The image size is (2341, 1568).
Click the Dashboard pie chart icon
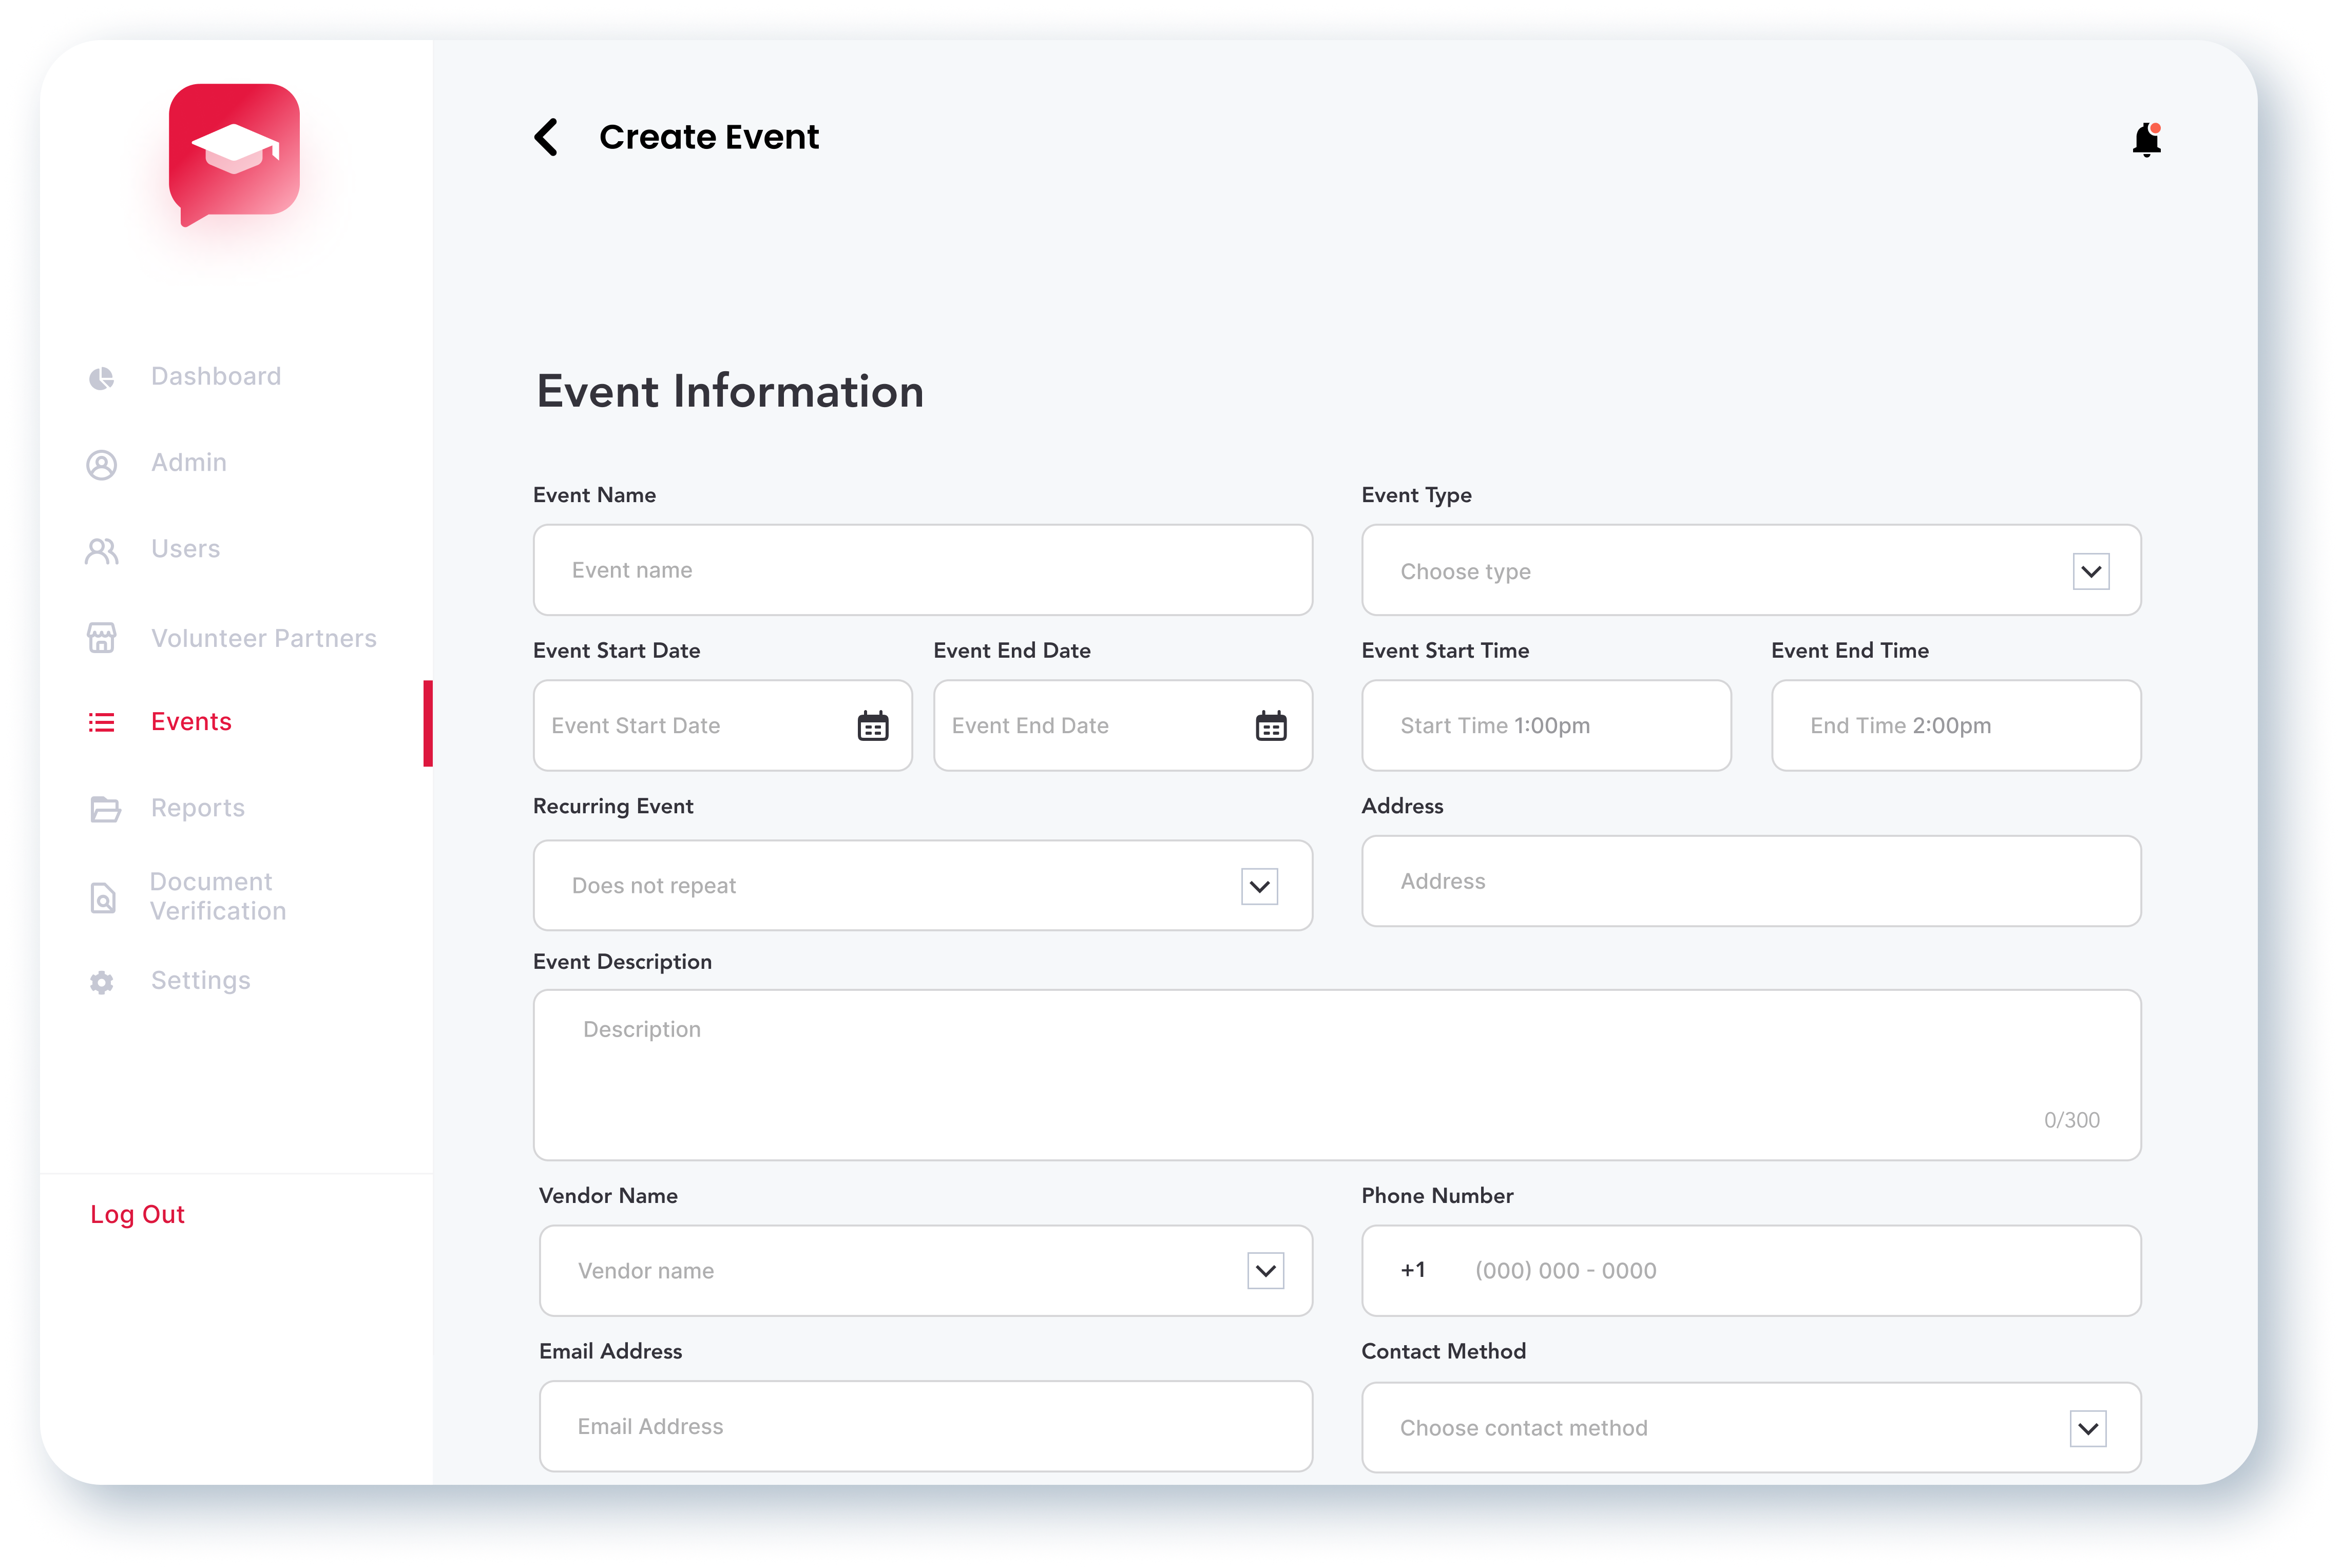tap(101, 378)
